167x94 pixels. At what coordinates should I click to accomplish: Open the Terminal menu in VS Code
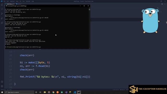[x=28, y=1]
